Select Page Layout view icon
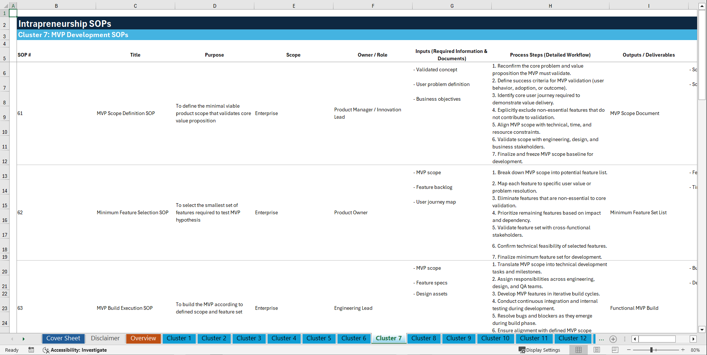The width and height of the screenshot is (707, 355). [x=596, y=350]
